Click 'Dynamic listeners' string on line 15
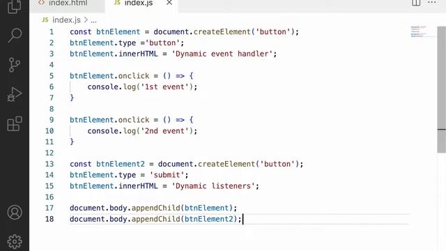 (213, 186)
